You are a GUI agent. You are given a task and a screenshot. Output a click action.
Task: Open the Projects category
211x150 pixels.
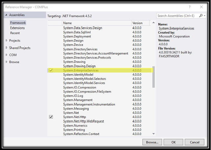point(14,40)
